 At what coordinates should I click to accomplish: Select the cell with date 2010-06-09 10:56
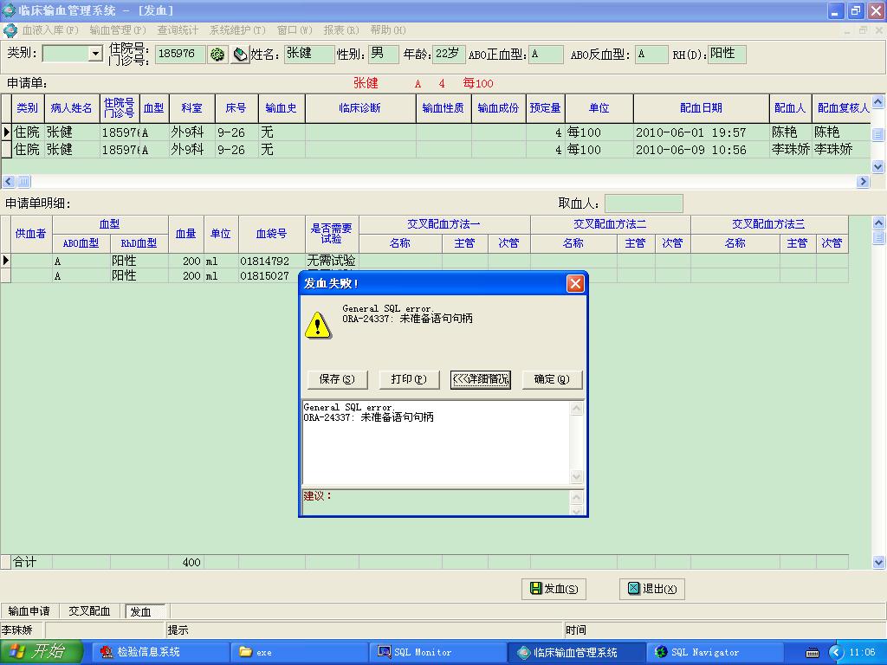pyautogui.click(x=701, y=150)
